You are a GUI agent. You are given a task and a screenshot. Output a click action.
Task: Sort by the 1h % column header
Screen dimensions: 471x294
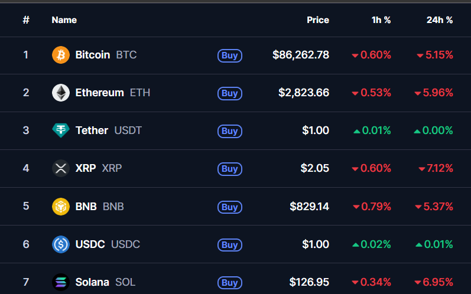click(x=381, y=20)
